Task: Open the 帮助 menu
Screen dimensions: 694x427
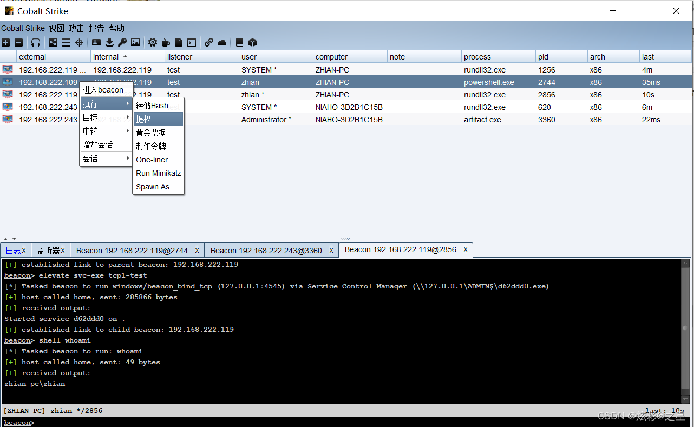Action: [x=116, y=28]
